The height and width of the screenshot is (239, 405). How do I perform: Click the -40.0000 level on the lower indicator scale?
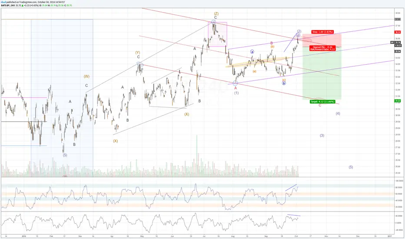coord(399,230)
